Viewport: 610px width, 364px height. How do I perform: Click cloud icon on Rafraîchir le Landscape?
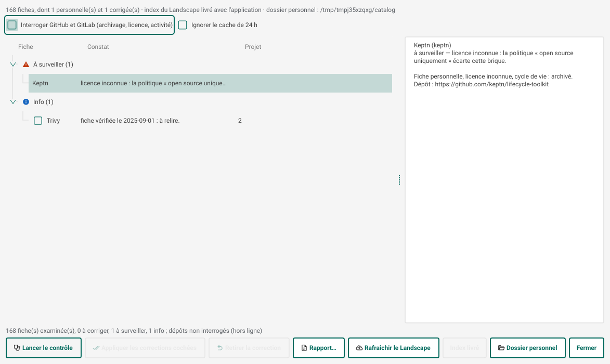coord(359,348)
